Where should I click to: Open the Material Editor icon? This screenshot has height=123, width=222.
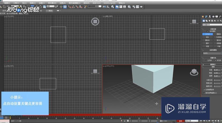(129, 7)
